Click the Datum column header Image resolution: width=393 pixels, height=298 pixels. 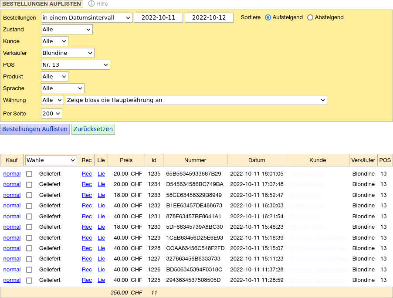click(257, 160)
